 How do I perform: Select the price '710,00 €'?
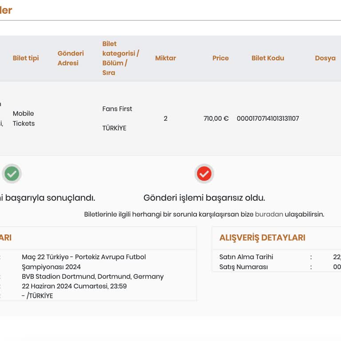(x=216, y=119)
